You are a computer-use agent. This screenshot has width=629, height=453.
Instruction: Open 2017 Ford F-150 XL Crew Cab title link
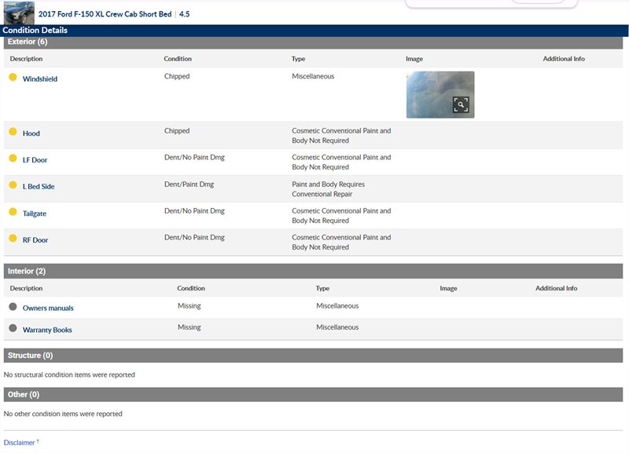105,14
